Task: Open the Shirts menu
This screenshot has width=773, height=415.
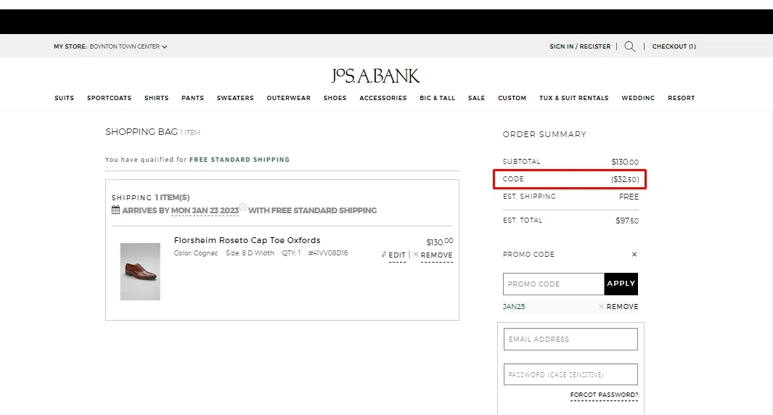Action: (x=156, y=98)
